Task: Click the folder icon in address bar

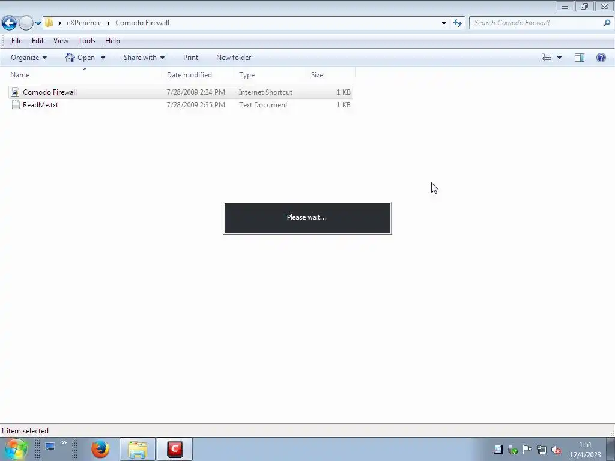Action: (x=49, y=22)
